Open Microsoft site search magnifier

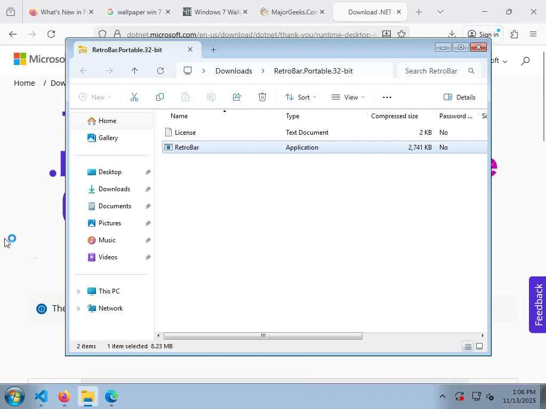coord(525,61)
